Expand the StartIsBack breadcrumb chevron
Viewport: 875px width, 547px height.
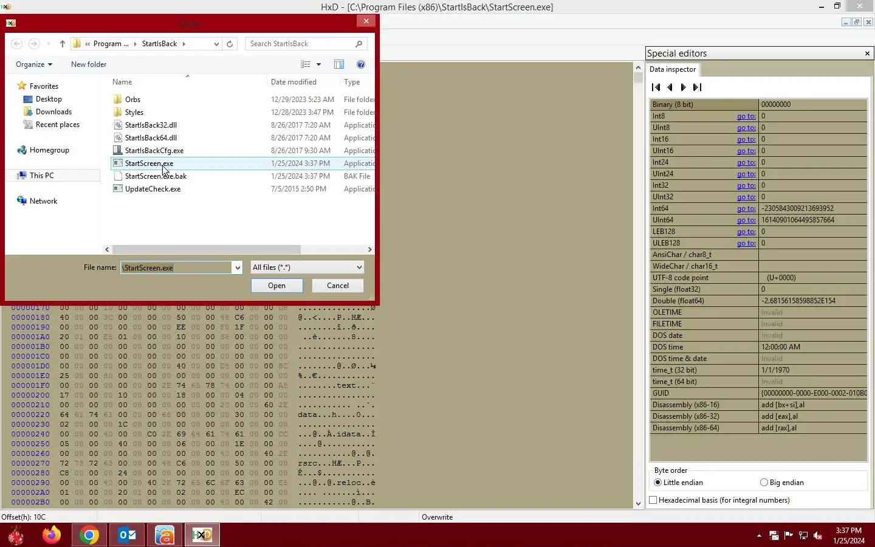tap(184, 44)
